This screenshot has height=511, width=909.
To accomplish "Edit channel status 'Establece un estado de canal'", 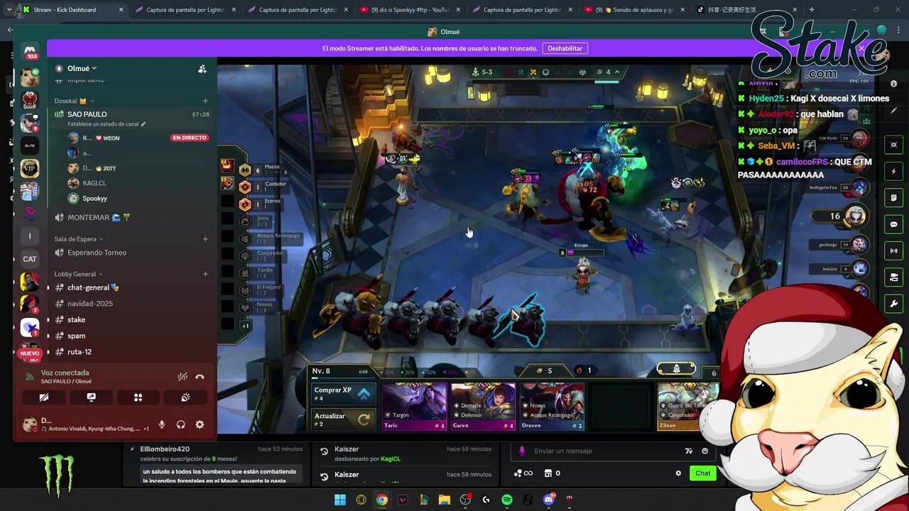I will coord(107,124).
